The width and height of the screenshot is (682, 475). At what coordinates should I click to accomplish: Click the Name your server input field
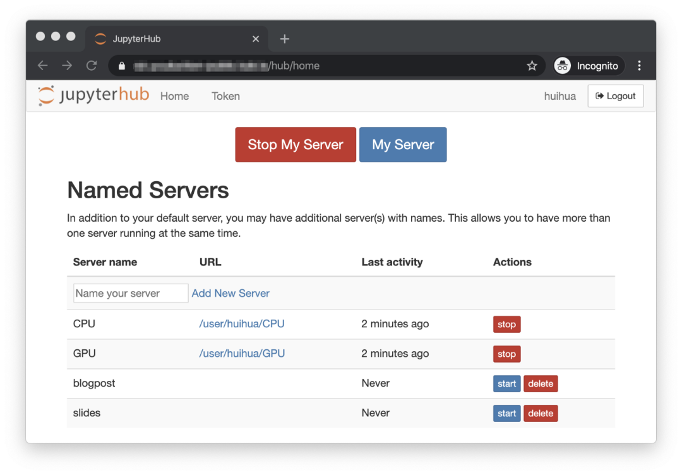coord(130,293)
